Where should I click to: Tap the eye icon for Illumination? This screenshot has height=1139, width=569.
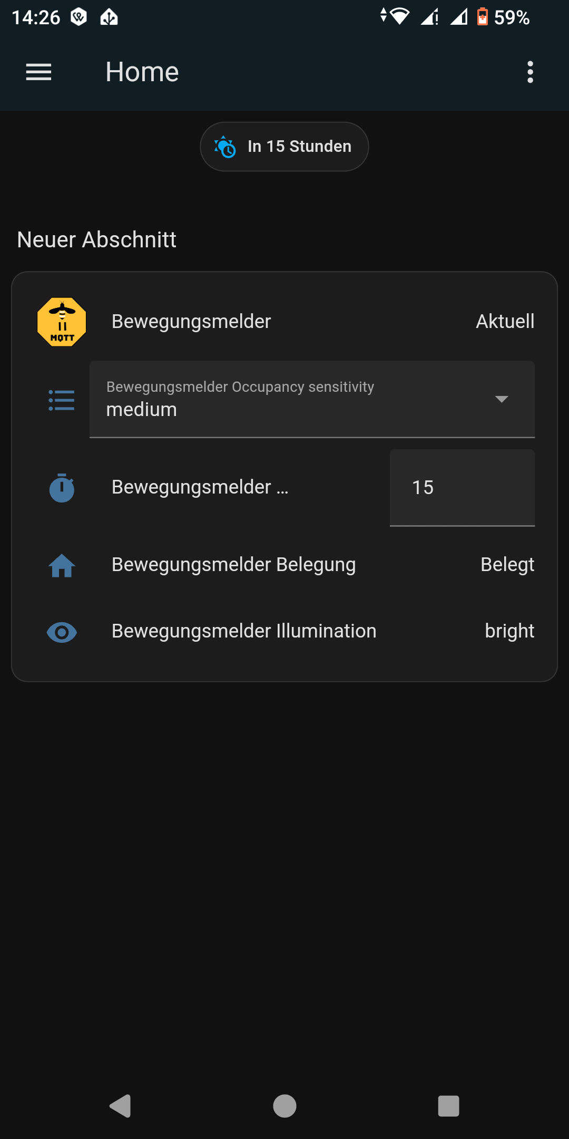coord(62,632)
